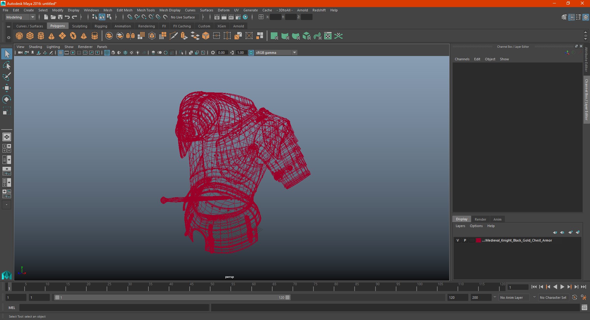Click the polygon cube shelf icon

coord(30,36)
